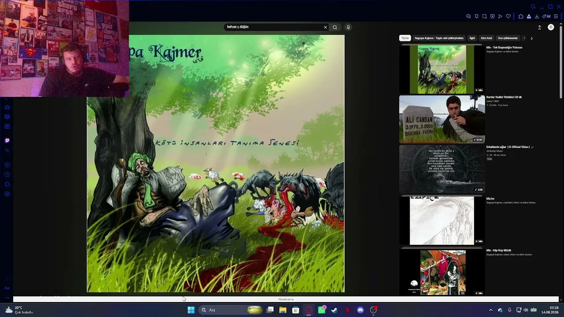Click the browser tab search magnifier
The image size is (564, 317).
click(x=533, y=7)
